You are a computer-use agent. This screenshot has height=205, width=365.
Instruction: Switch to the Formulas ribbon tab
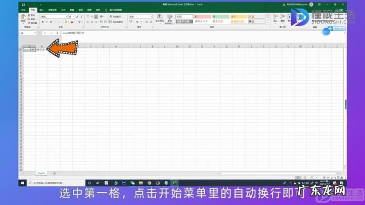63,10
